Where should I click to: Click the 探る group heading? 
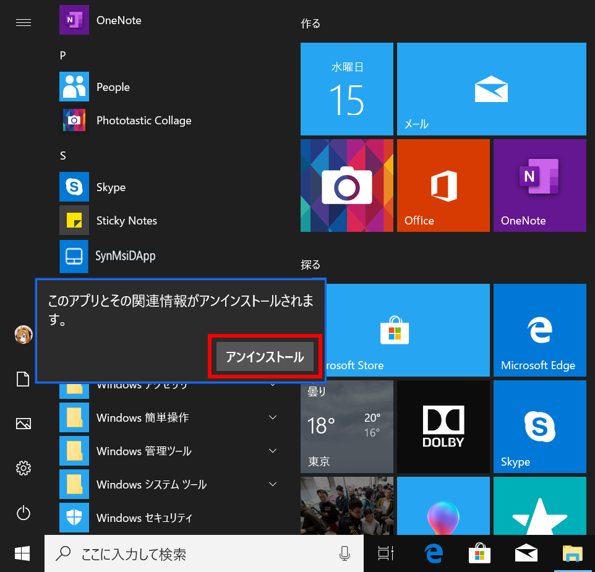pyautogui.click(x=310, y=265)
